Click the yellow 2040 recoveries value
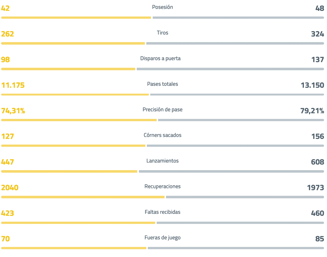 [x=10, y=188]
